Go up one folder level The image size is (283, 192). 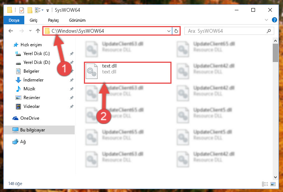click(x=38, y=31)
